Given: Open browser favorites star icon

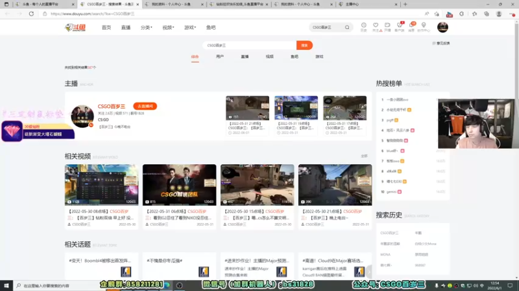Looking at the screenshot, I should [475, 14].
